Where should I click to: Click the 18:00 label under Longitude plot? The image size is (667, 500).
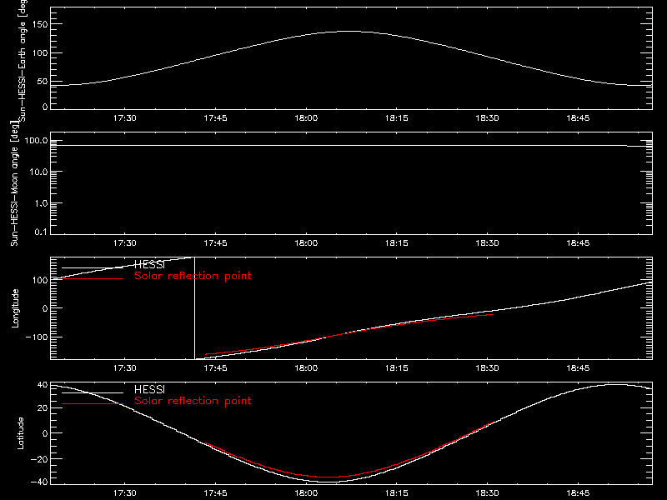[x=306, y=368]
